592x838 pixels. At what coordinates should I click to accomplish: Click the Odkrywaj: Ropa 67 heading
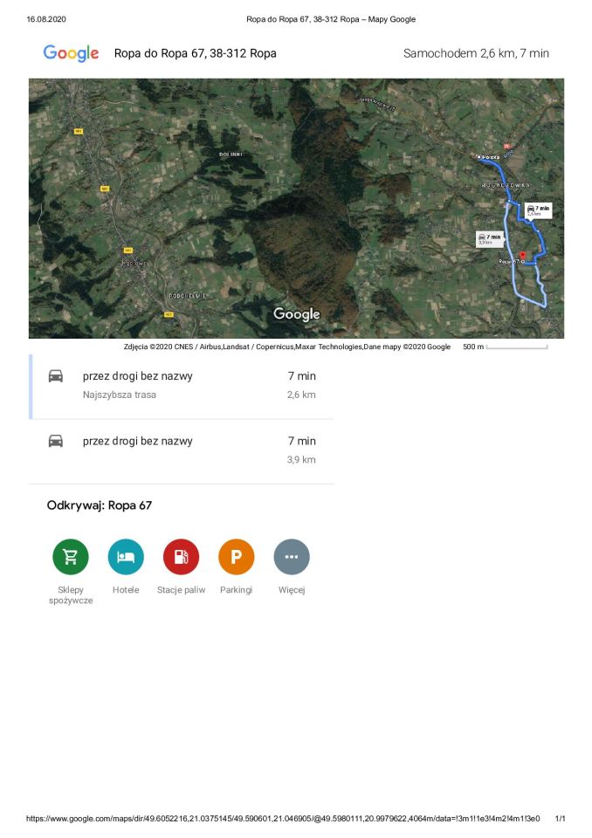pyautogui.click(x=100, y=505)
